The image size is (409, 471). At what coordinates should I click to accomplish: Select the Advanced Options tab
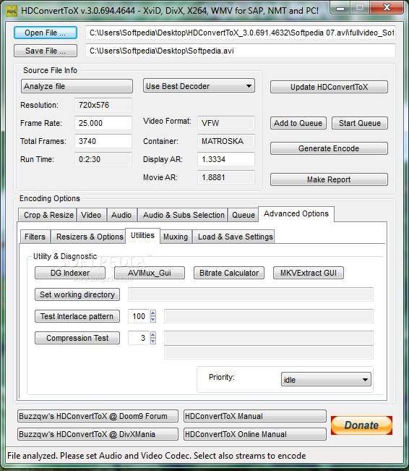pyautogui.click(x=296, y=214)
